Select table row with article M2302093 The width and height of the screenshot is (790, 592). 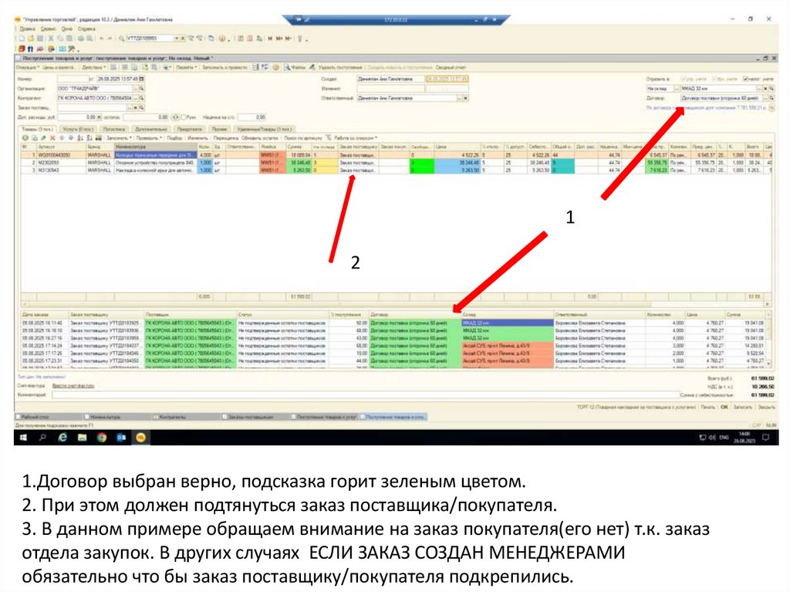click(x=396, y=163)
